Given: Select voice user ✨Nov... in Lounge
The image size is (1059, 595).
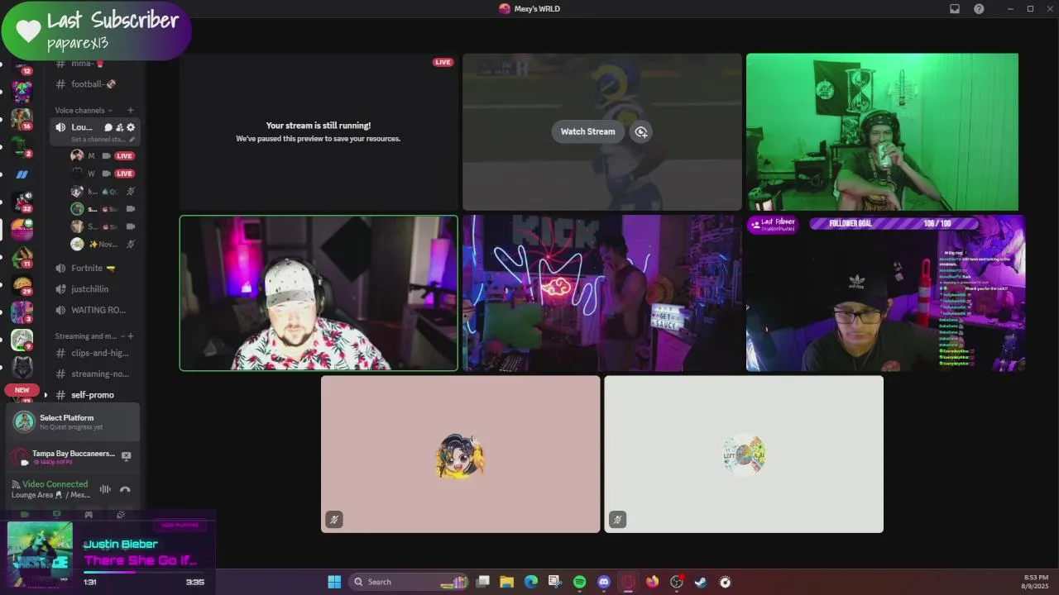Looking at the screenshot, I should tap(103, 244).
